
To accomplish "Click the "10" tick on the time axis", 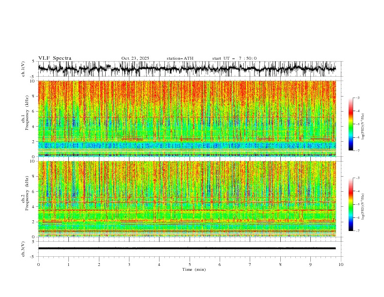I will tap(341, 264).
